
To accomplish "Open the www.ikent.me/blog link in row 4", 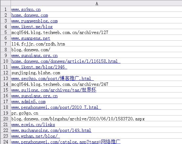I will tap(32, 27).
